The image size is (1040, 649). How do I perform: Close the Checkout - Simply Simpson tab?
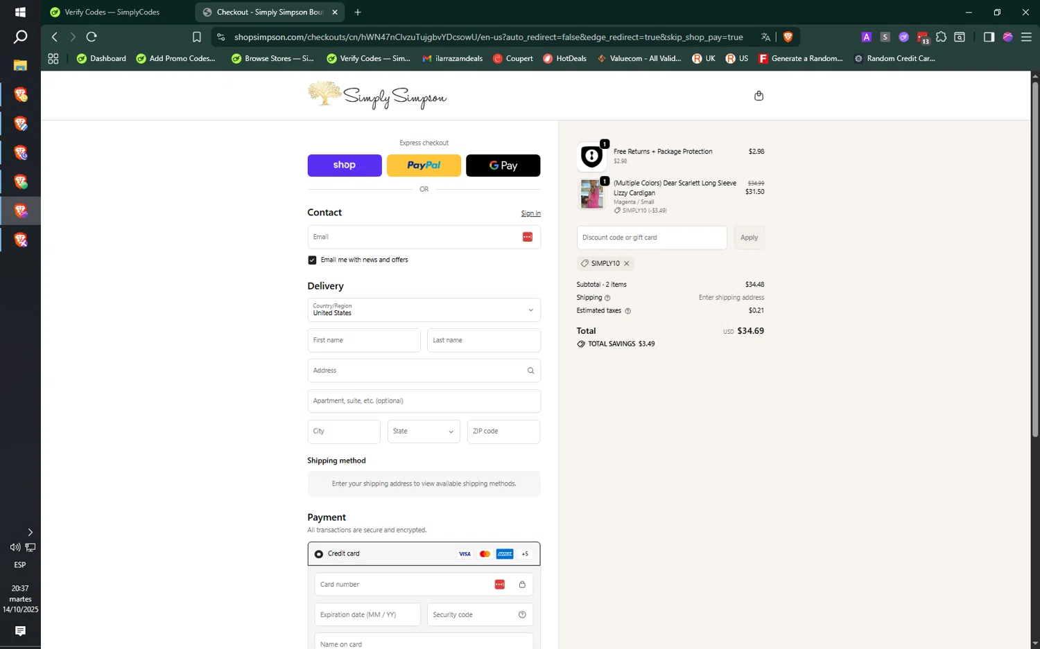tap(335, 12)
